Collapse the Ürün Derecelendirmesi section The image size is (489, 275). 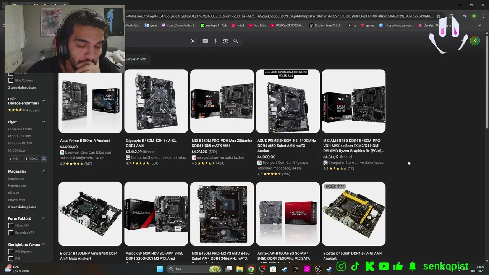point(44,100)
